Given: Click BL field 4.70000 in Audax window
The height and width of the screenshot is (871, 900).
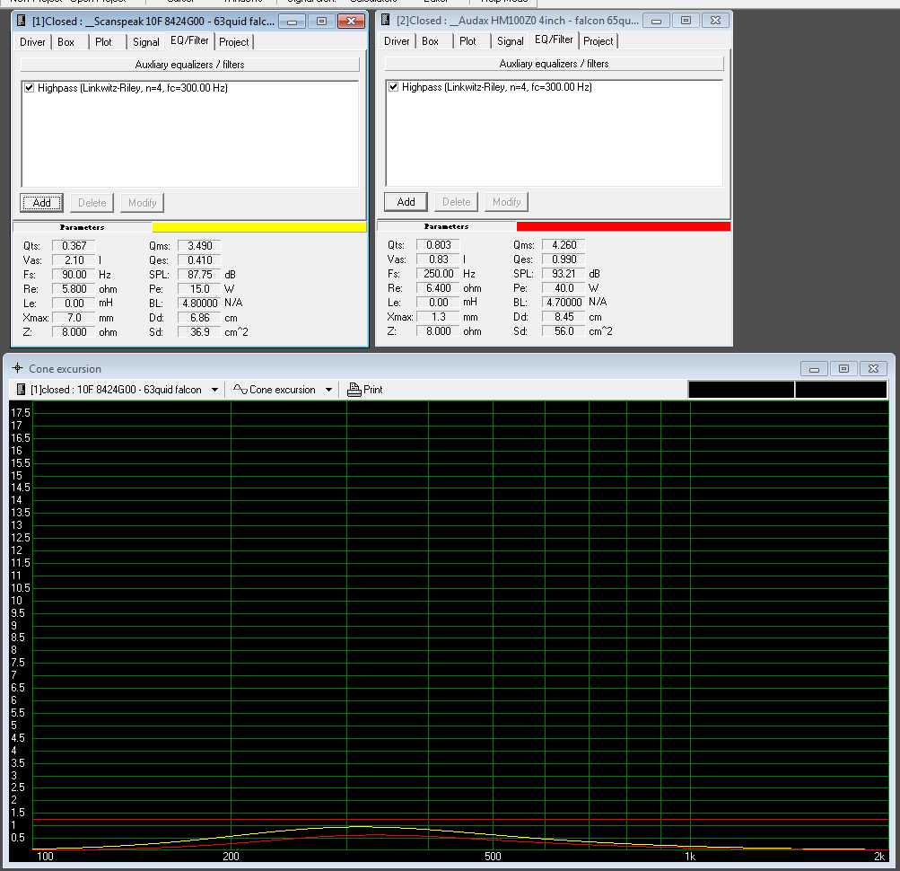Looking at the screenshot, I should pos(564,303).
